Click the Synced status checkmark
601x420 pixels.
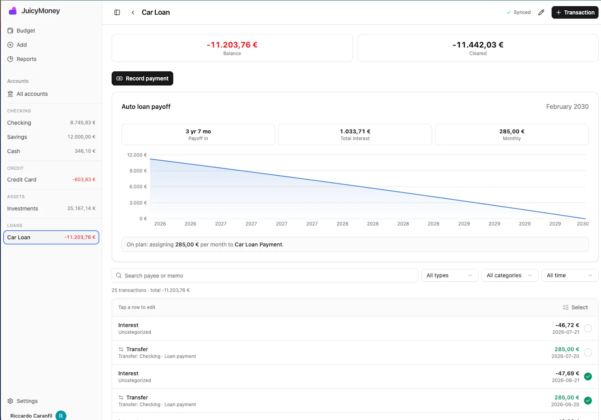509,12
